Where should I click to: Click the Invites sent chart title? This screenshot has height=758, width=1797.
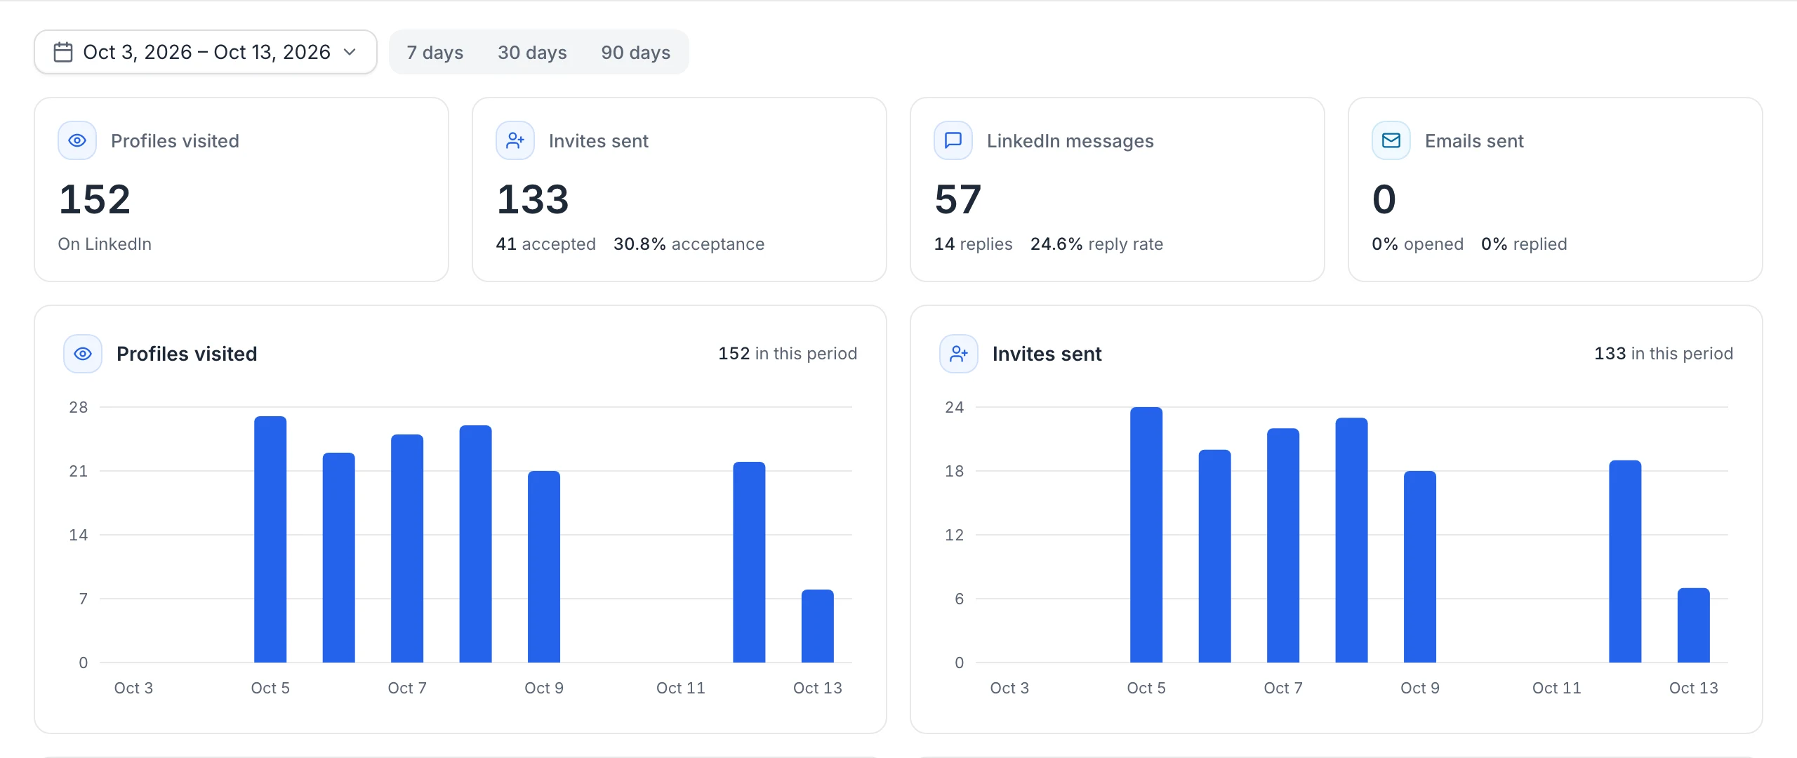[1047, 354]
